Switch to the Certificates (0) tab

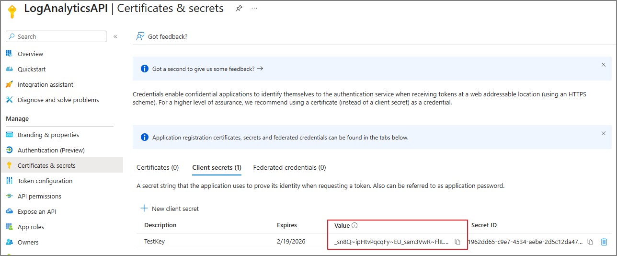[x=158, y=167]
